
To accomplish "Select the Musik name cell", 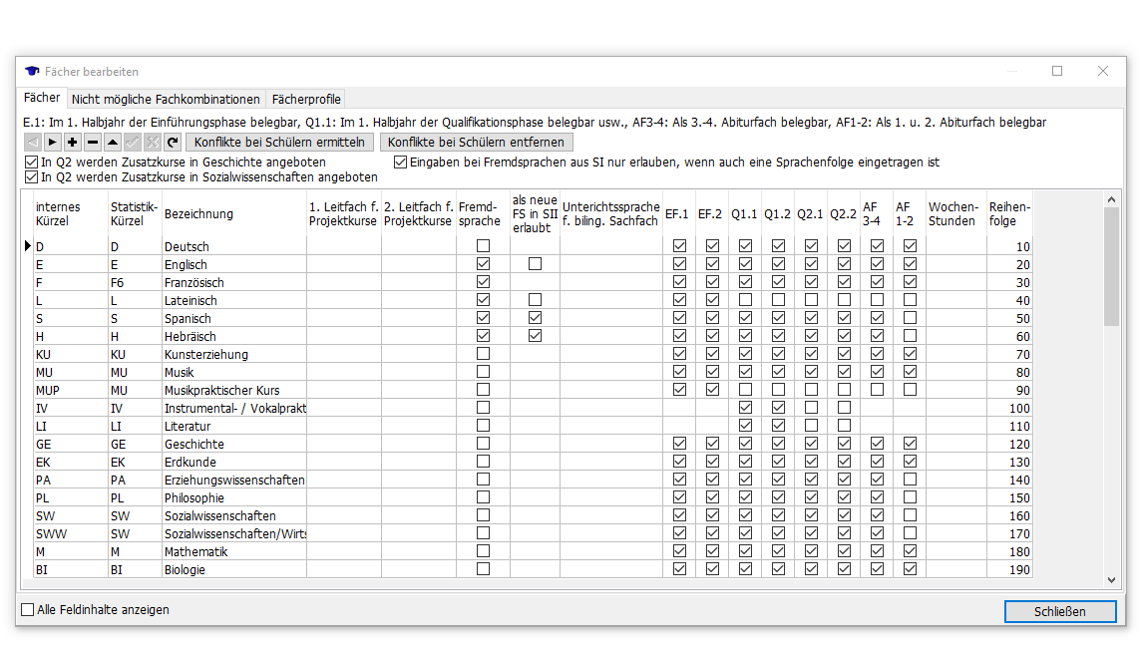I will pyautogui.click(x=234, y=372).
